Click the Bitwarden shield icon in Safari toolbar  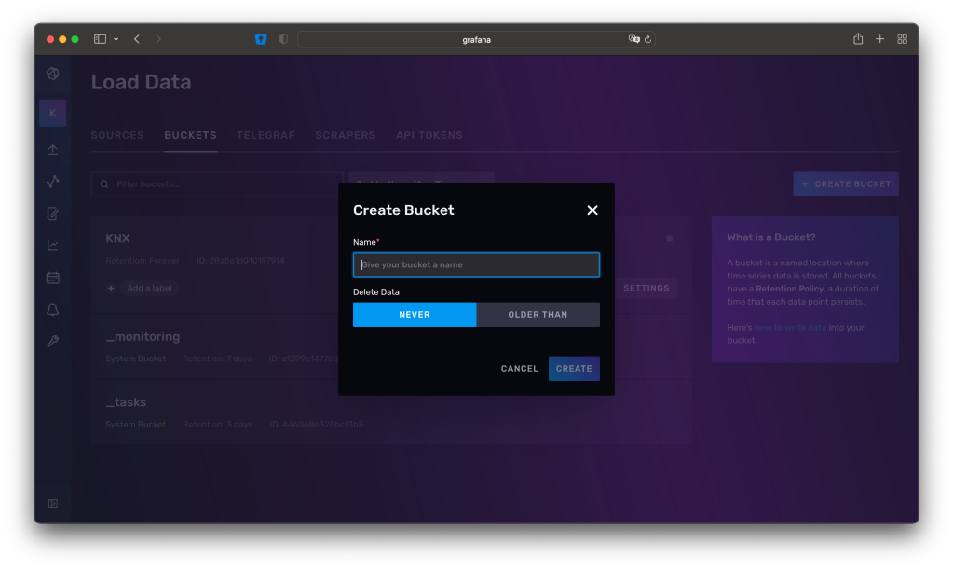261,39
